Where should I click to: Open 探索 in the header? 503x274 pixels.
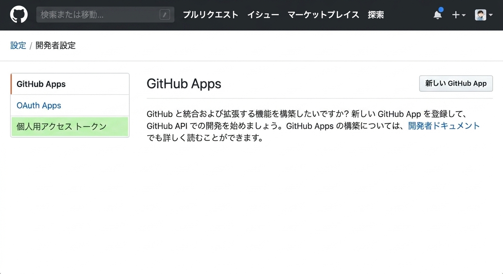[x=376, y=15]
